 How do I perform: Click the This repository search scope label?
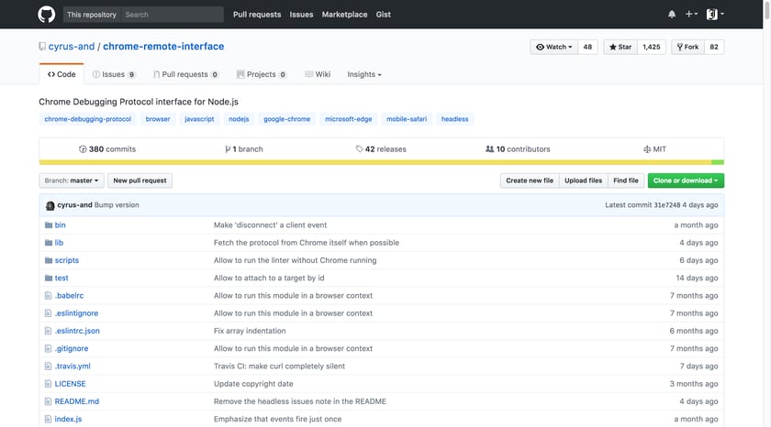click(92, 15)
